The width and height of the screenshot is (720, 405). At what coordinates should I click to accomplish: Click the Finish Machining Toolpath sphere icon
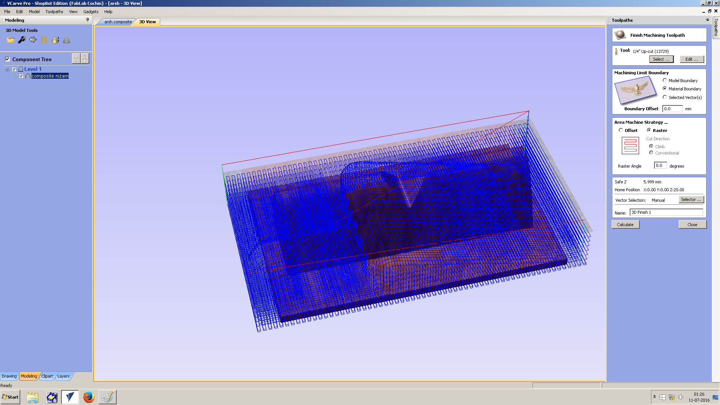point(620,35)
